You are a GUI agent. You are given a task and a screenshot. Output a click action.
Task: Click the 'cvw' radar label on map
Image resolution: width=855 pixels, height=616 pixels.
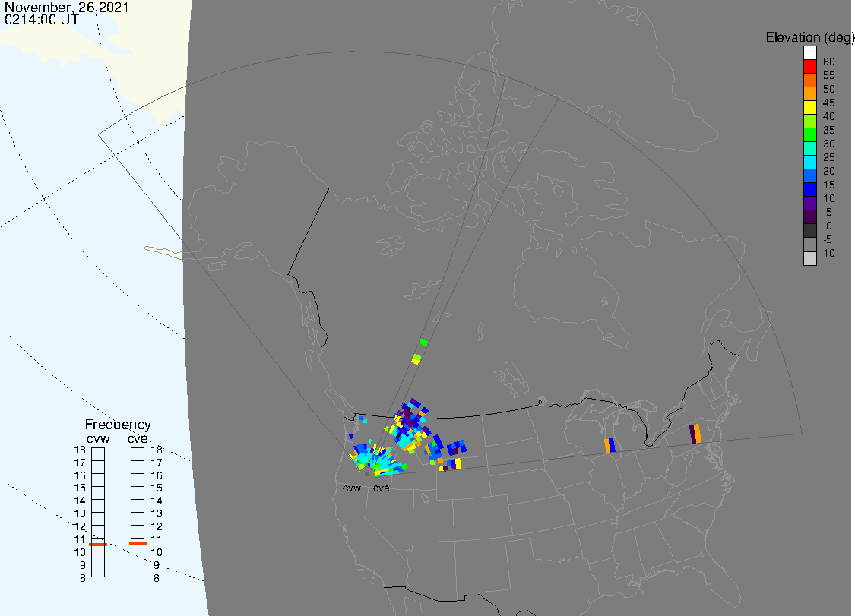[x=352, y=488]
